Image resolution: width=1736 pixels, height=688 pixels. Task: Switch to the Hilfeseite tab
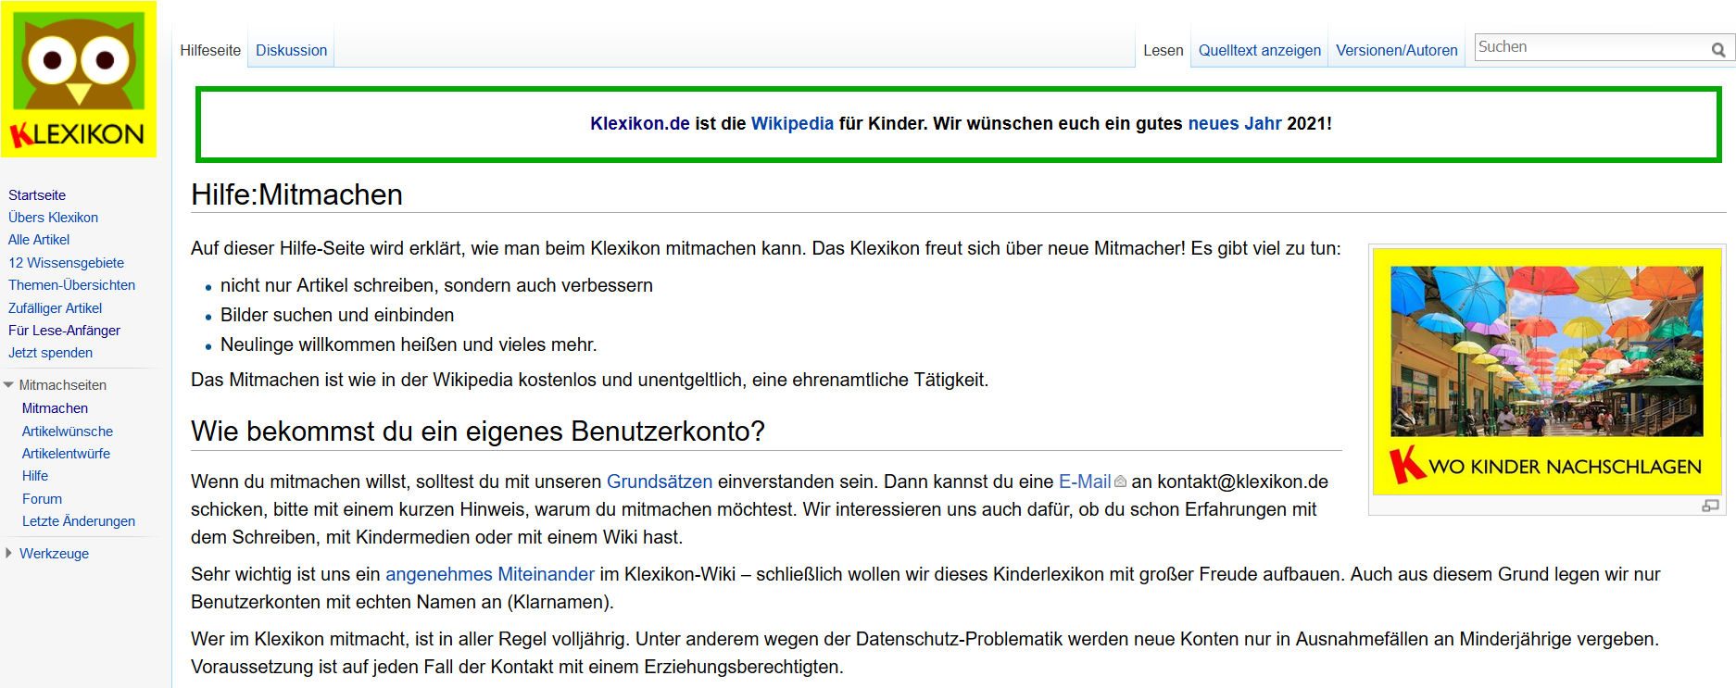(x=210, y=50)
